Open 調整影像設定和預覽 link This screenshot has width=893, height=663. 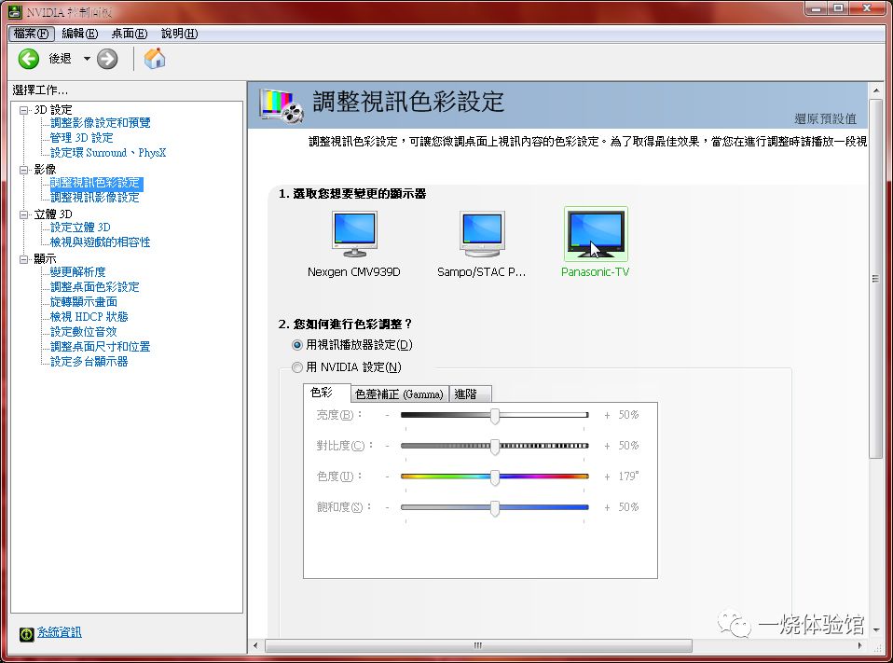coord(101,123)
